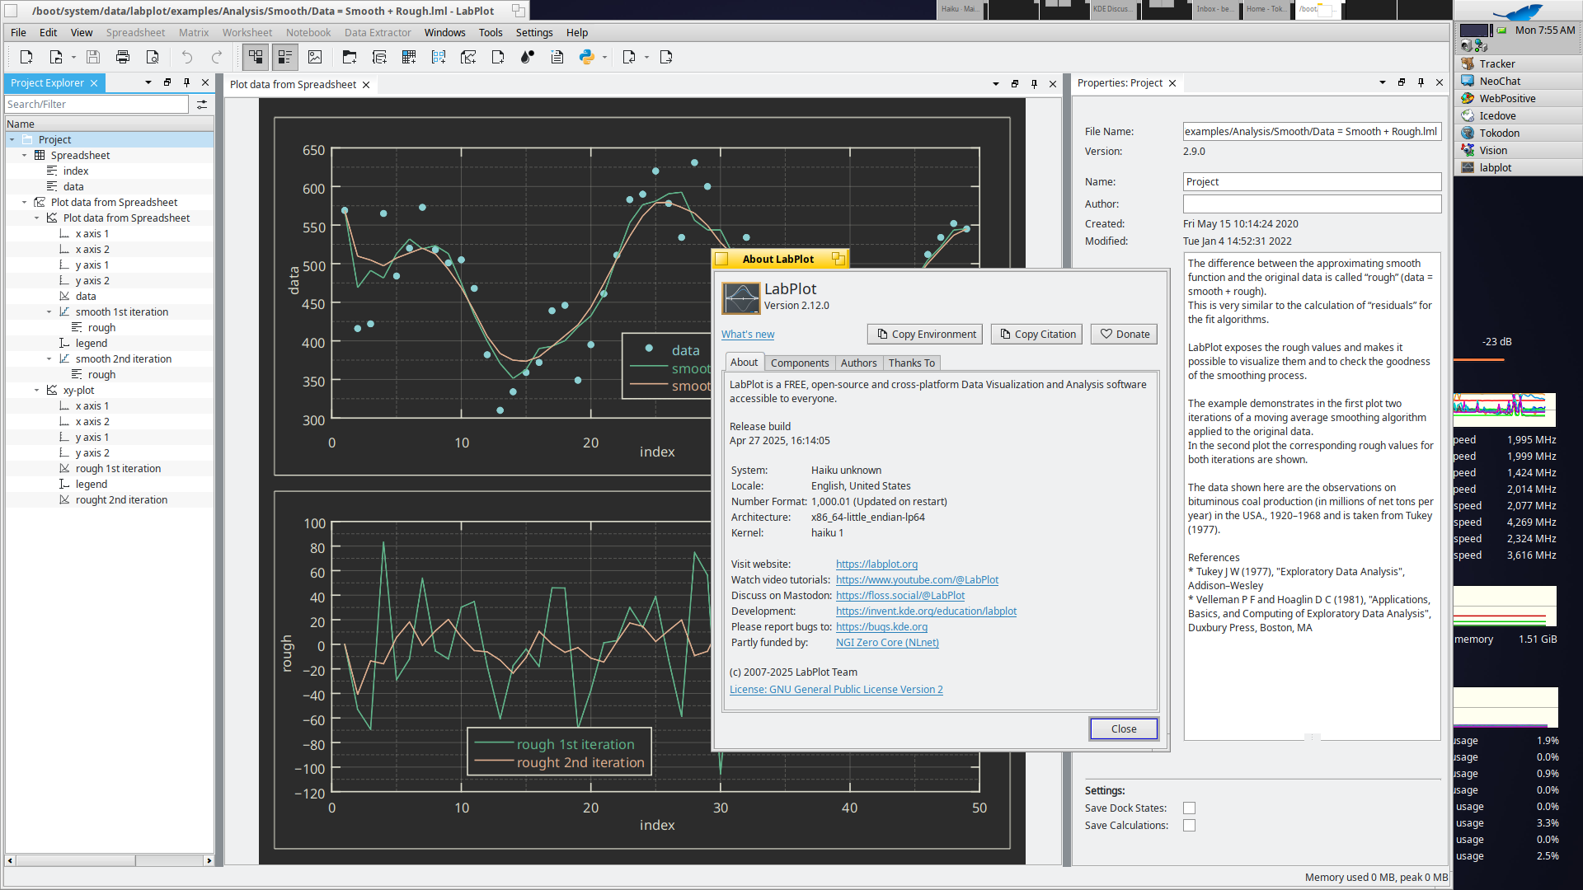Open the Python icon dropdown arrow
1583x890 pixels.
click(x=605, y=58)
